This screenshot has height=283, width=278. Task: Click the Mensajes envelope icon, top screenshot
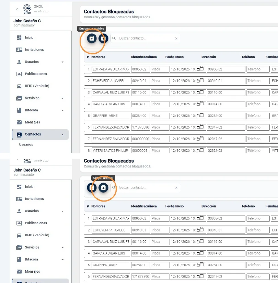coord(19,122)
